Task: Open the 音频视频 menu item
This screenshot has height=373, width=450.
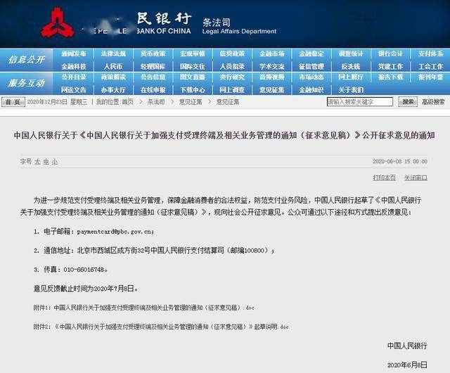Action: [x=272, y=77]
